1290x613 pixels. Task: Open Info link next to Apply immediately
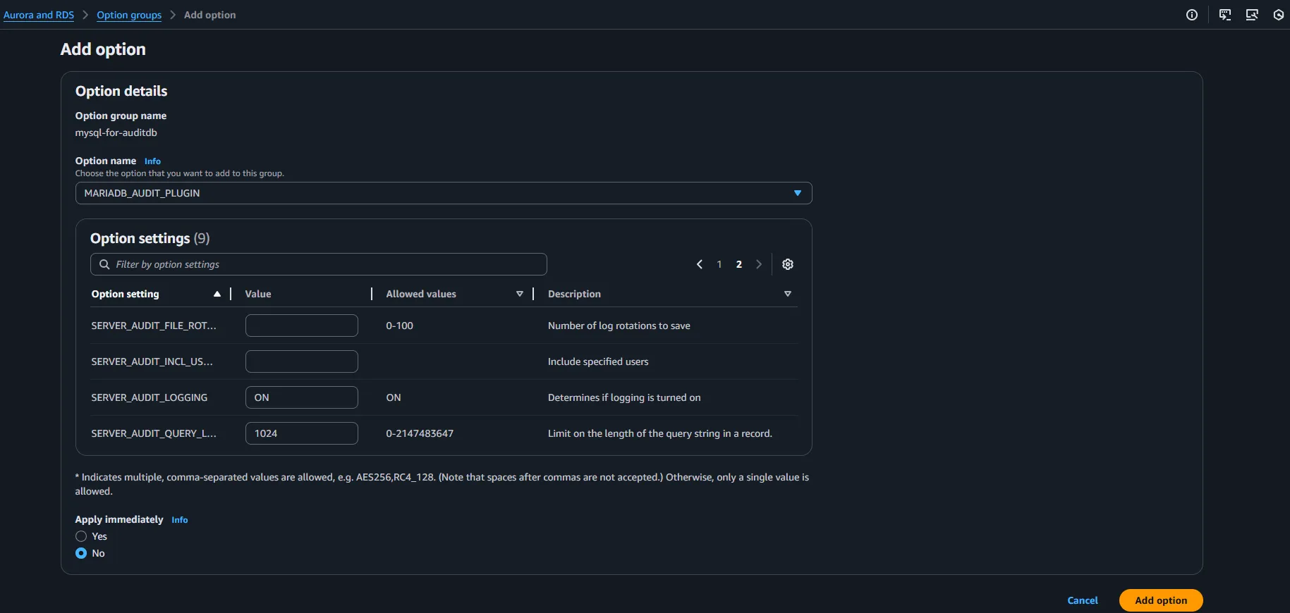point(180,520)
